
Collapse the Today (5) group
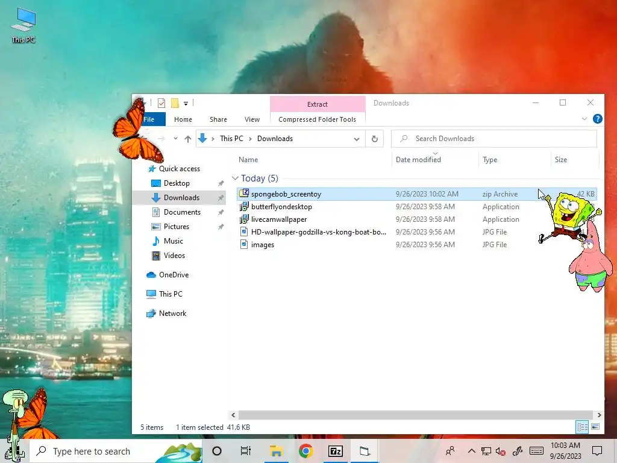click(x=236, y=178)
